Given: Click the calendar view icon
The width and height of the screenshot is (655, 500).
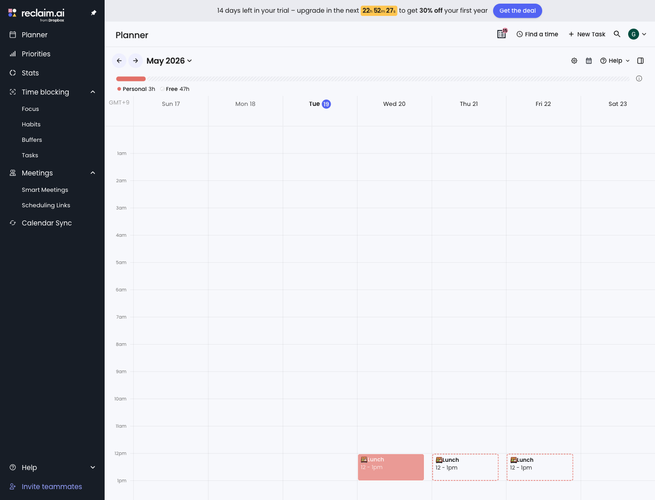Looking at the screenshot, I should click(589, 60).
